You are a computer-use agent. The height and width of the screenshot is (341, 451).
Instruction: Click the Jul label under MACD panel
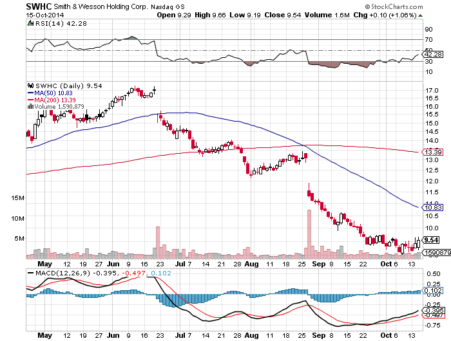tap(180, 335)
